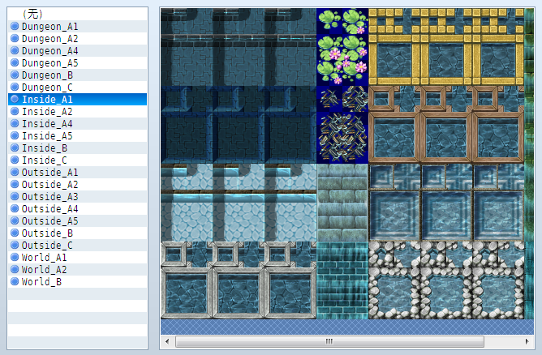Pick World_B from the list
542x355 pixels.
[x=77, y=282]
